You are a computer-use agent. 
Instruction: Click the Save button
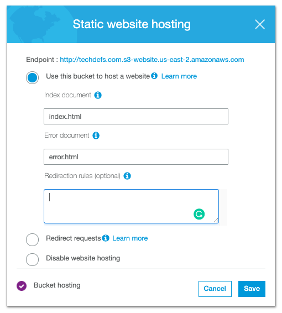[252, 289]
